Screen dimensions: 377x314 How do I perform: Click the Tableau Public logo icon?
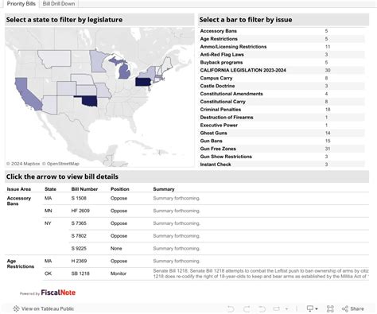pos(16,308)
